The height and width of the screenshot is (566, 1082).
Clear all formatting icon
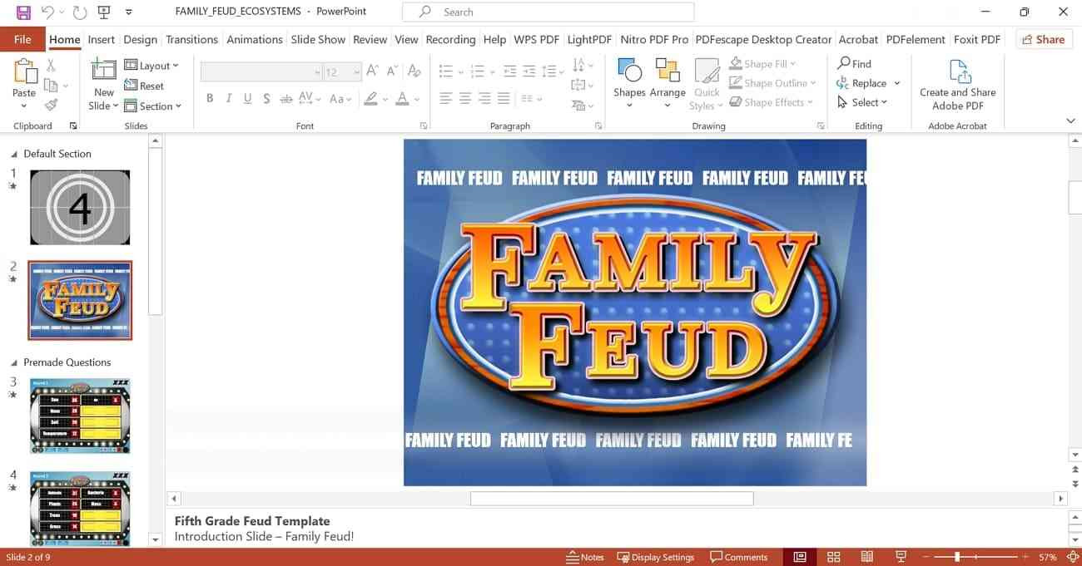pos(414,71)
